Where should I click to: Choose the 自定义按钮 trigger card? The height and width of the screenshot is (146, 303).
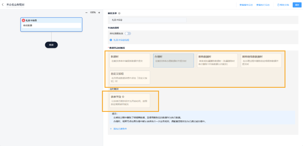[130, 77]
